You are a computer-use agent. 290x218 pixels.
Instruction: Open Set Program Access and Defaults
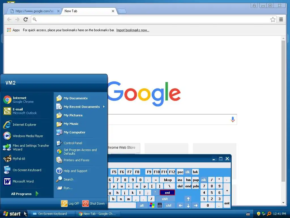(x=81, y=152)
